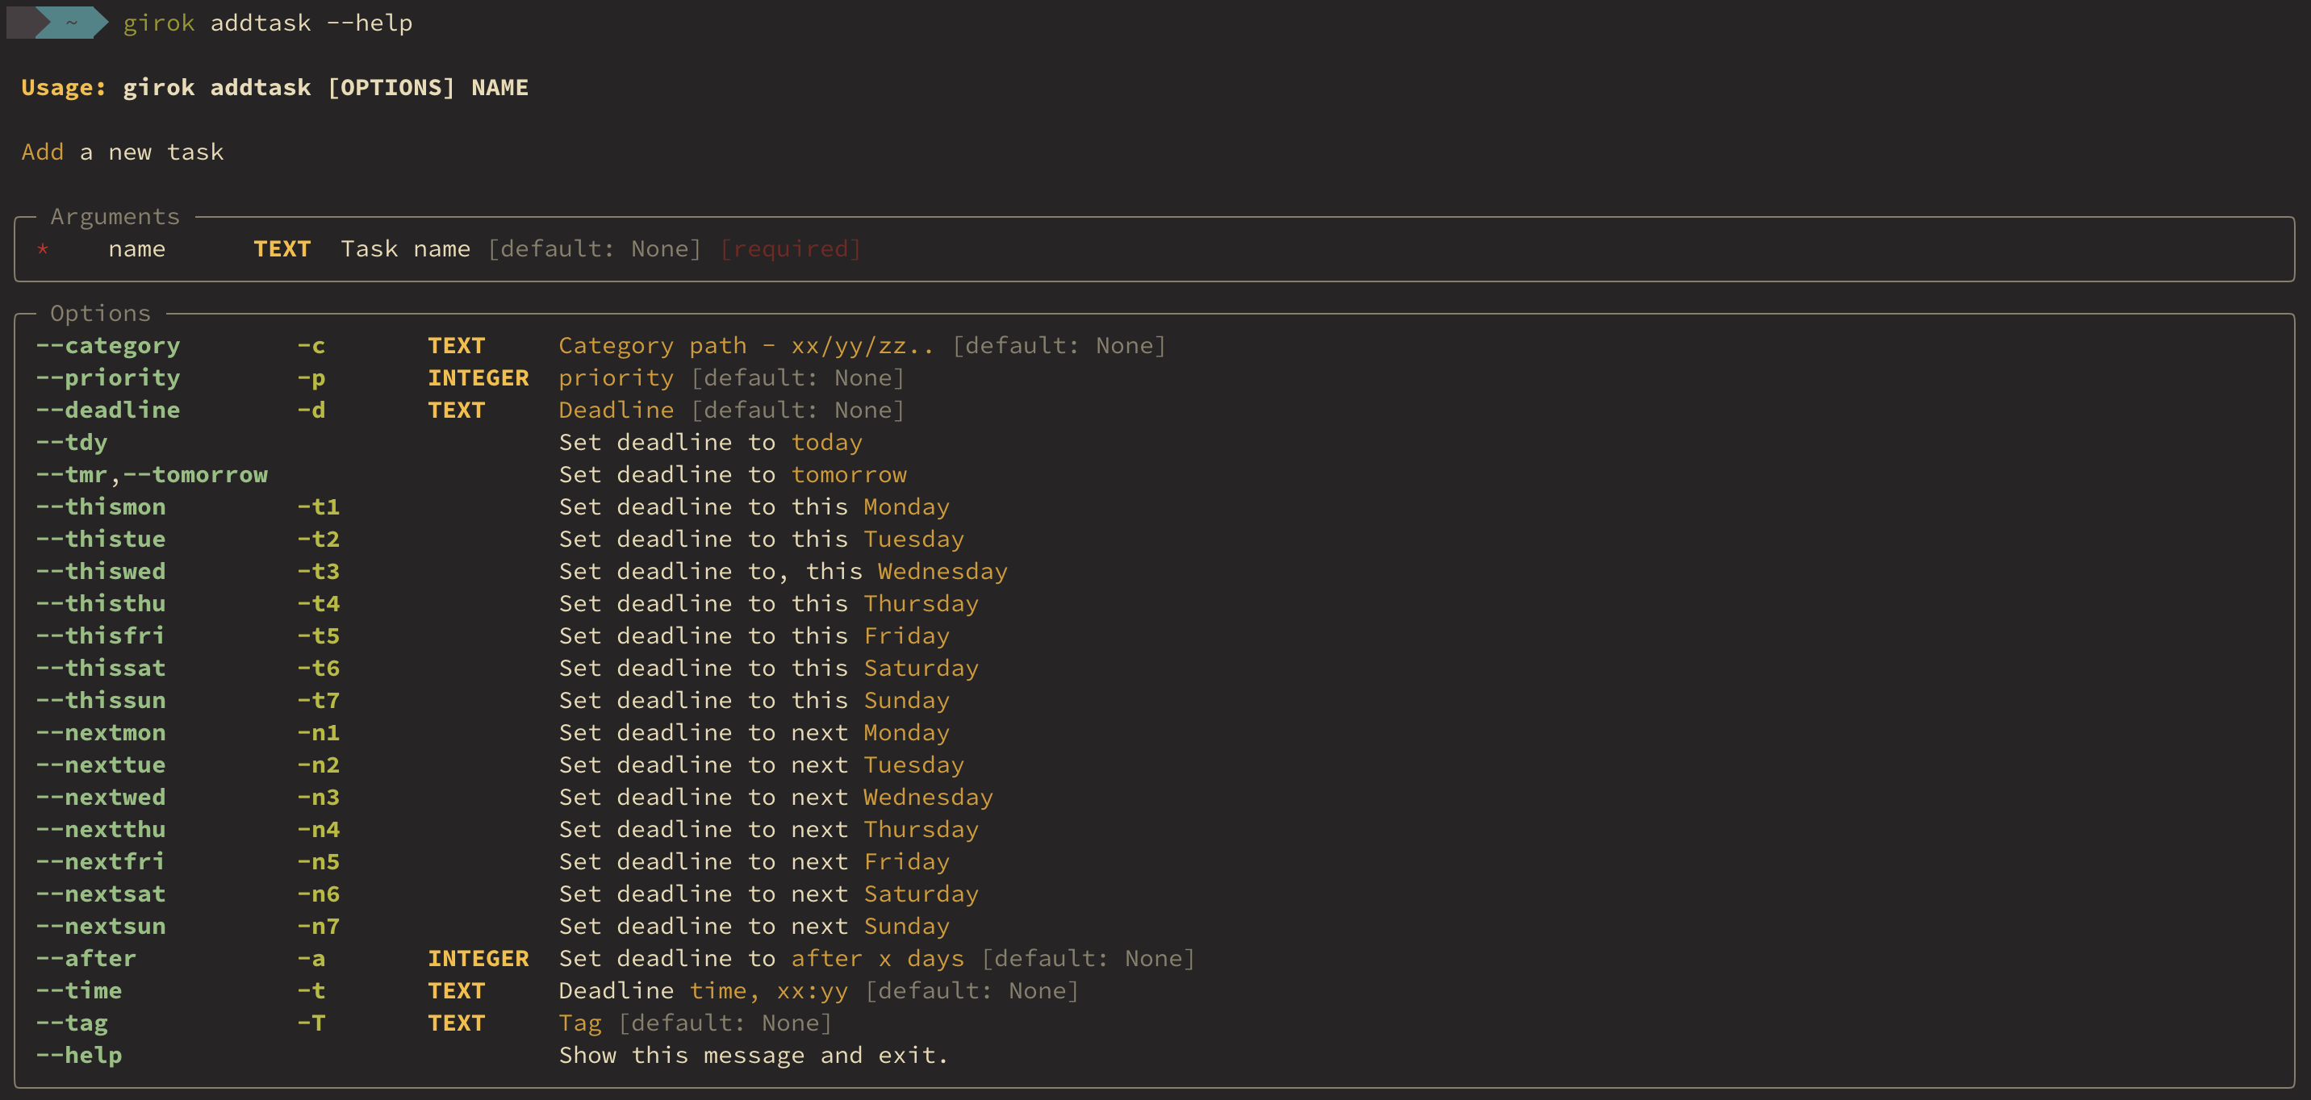The image size is (2311, 1100).
Task: Click the --tmr,--tomorrow option
Action: [152, 475]
